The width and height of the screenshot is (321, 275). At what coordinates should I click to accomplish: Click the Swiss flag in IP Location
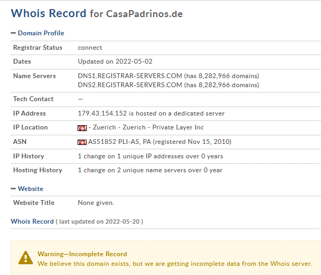tap(82, 128)
